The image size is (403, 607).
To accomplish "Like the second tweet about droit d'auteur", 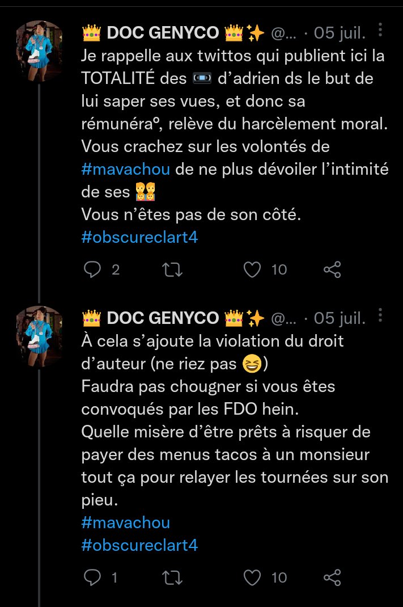I will [252, 578].
